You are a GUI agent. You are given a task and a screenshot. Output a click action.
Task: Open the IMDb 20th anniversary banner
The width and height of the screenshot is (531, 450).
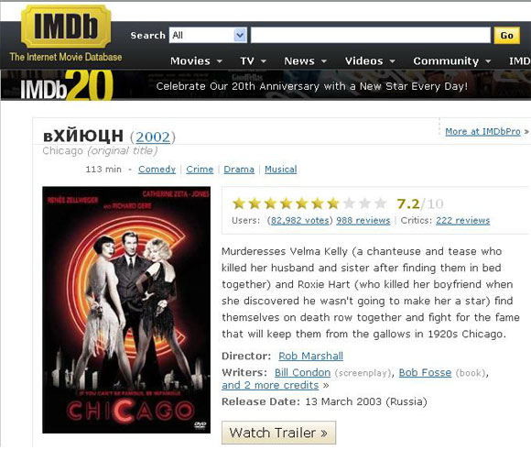click(x=265, y=85)
